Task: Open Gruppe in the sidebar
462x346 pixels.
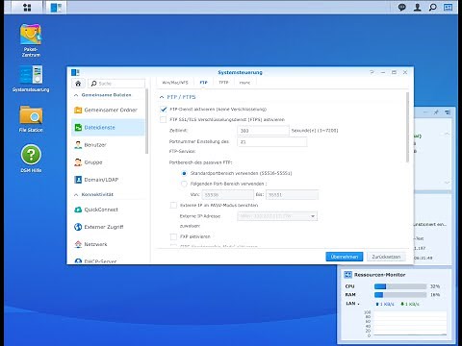Action: (x=109, y=162)
